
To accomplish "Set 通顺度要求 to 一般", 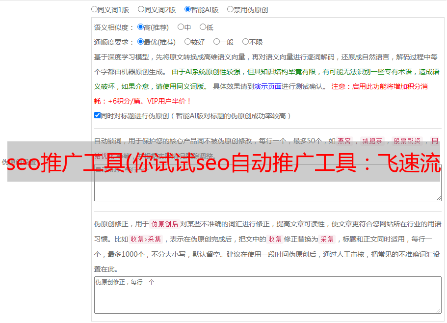I will 217,42.
